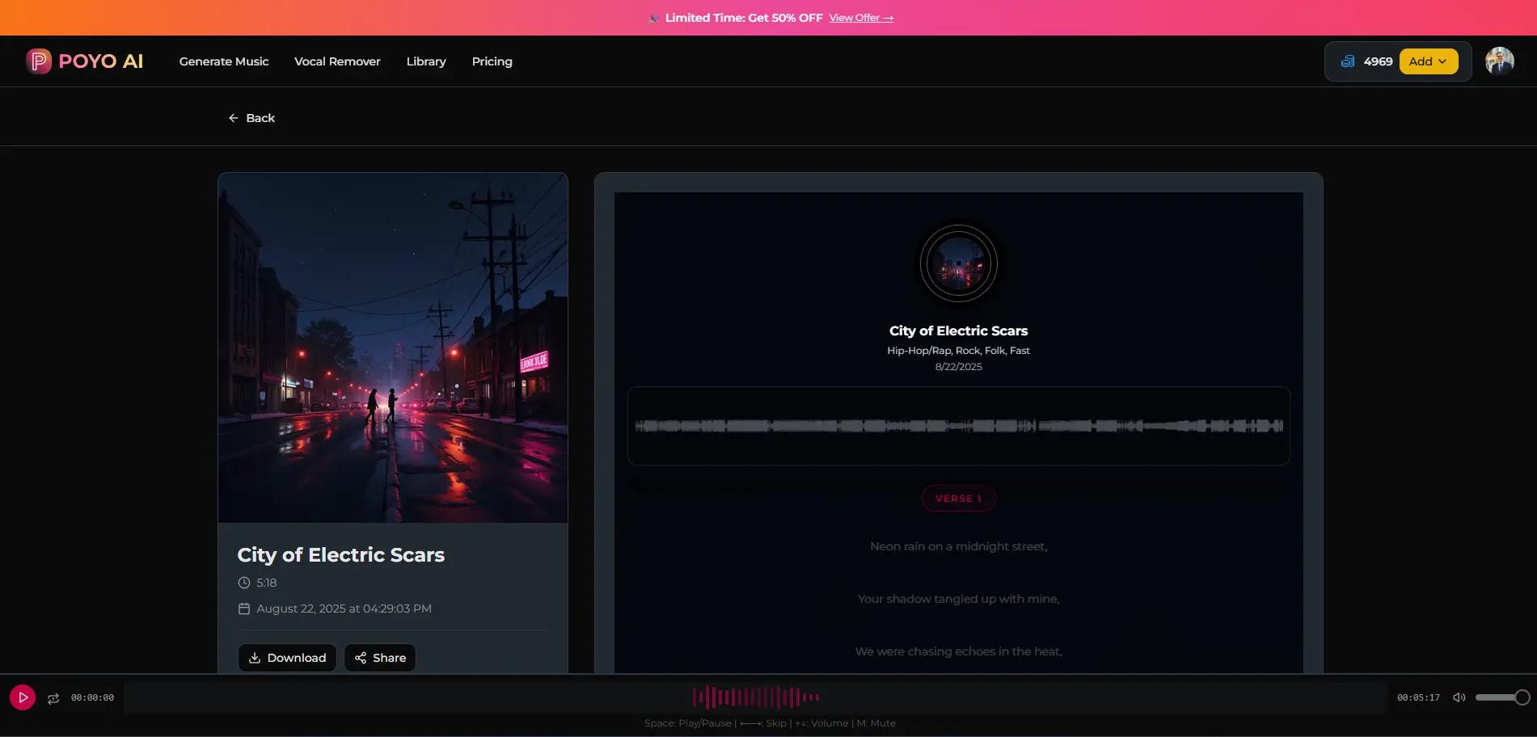This screenshot has width=1537, height=737.
Task: Click the speaker icon in the playback bar
Action: (x=1459, y=697)
